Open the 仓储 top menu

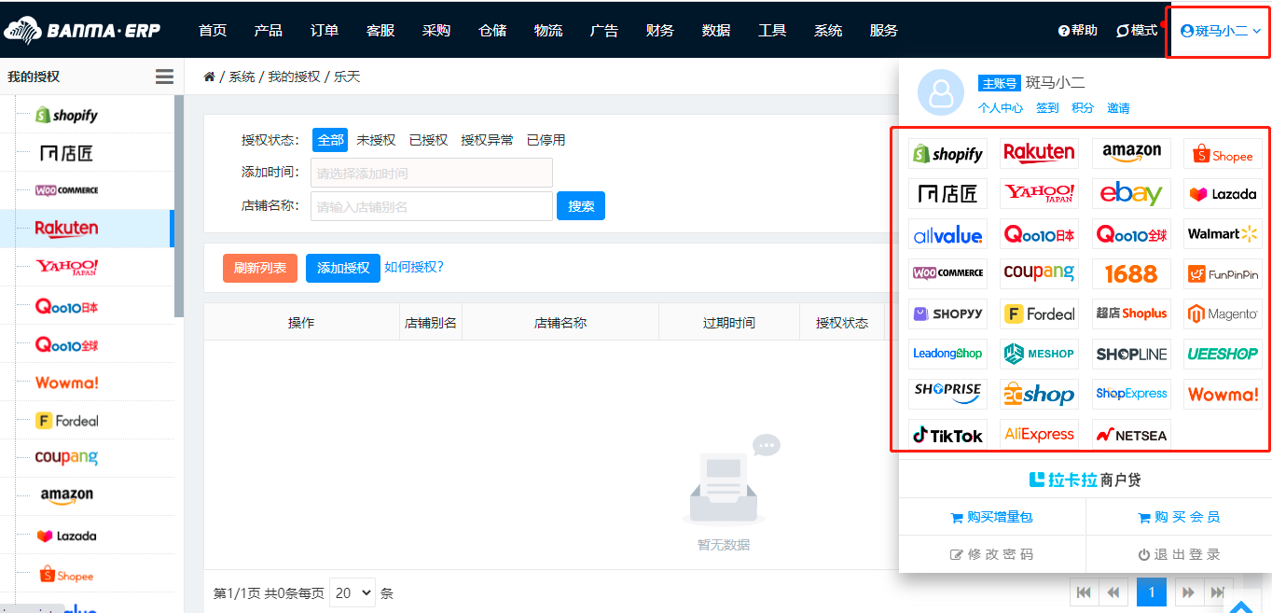point(492,30)
